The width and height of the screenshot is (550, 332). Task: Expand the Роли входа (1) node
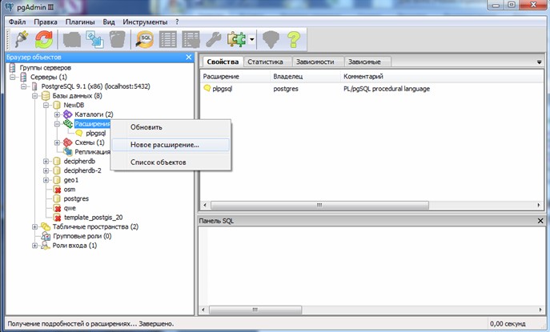coord(35,246)
